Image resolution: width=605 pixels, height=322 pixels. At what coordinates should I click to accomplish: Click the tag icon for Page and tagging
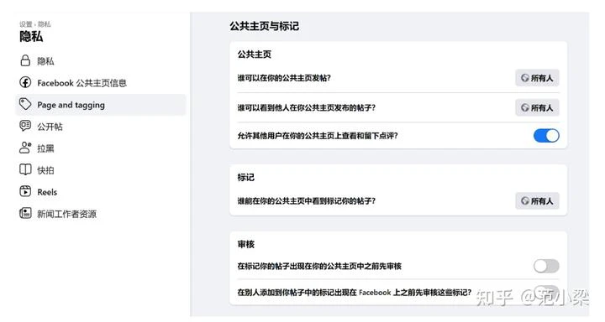pyautogui.click(x=25, y=104)
